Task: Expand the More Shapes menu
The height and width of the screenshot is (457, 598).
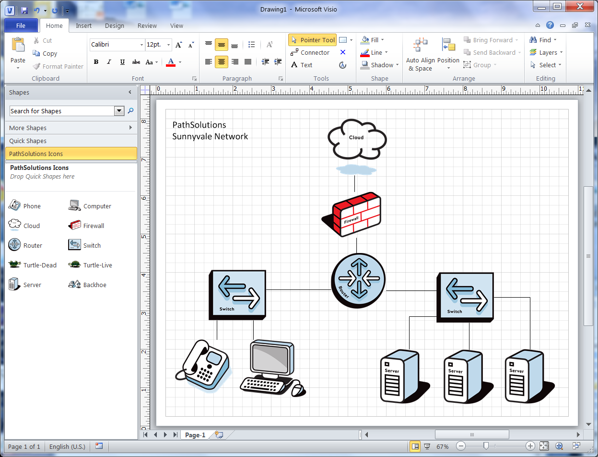Action: tap(71, 128)
